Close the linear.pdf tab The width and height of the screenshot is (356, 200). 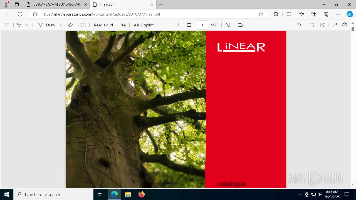152,4
